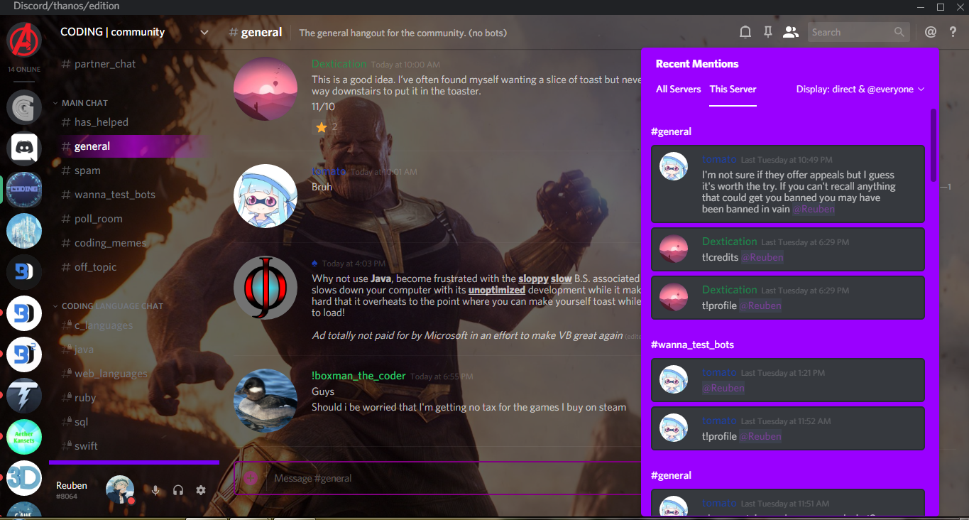
Task: Click the Message #general input field
Action: pos(426,478)
